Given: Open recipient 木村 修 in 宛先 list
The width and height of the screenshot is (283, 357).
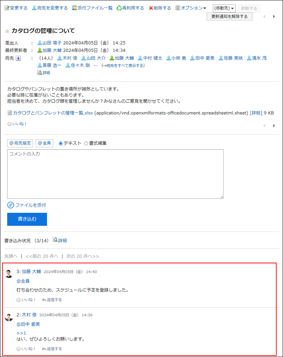Looking at the screenshot, I should pos(67,58).
